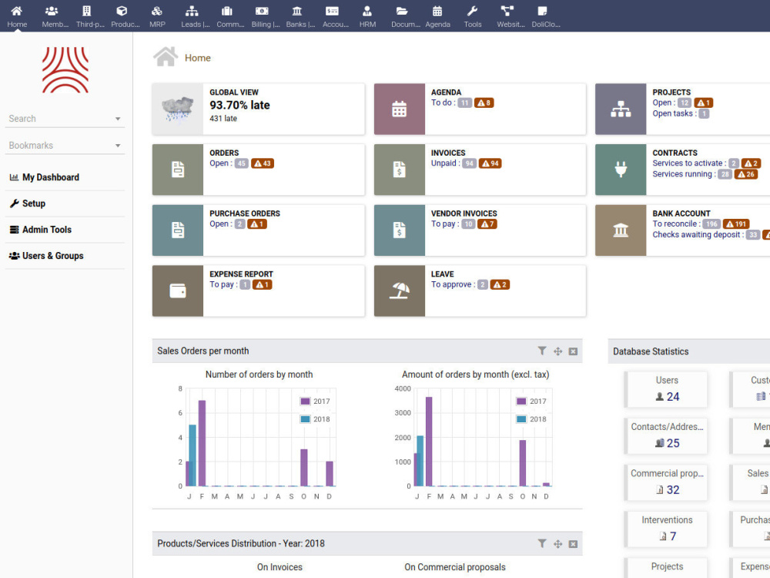Go to Home in top bar
Image resolution: width=770 pixels, height=578 pixels.
[17, 16]
